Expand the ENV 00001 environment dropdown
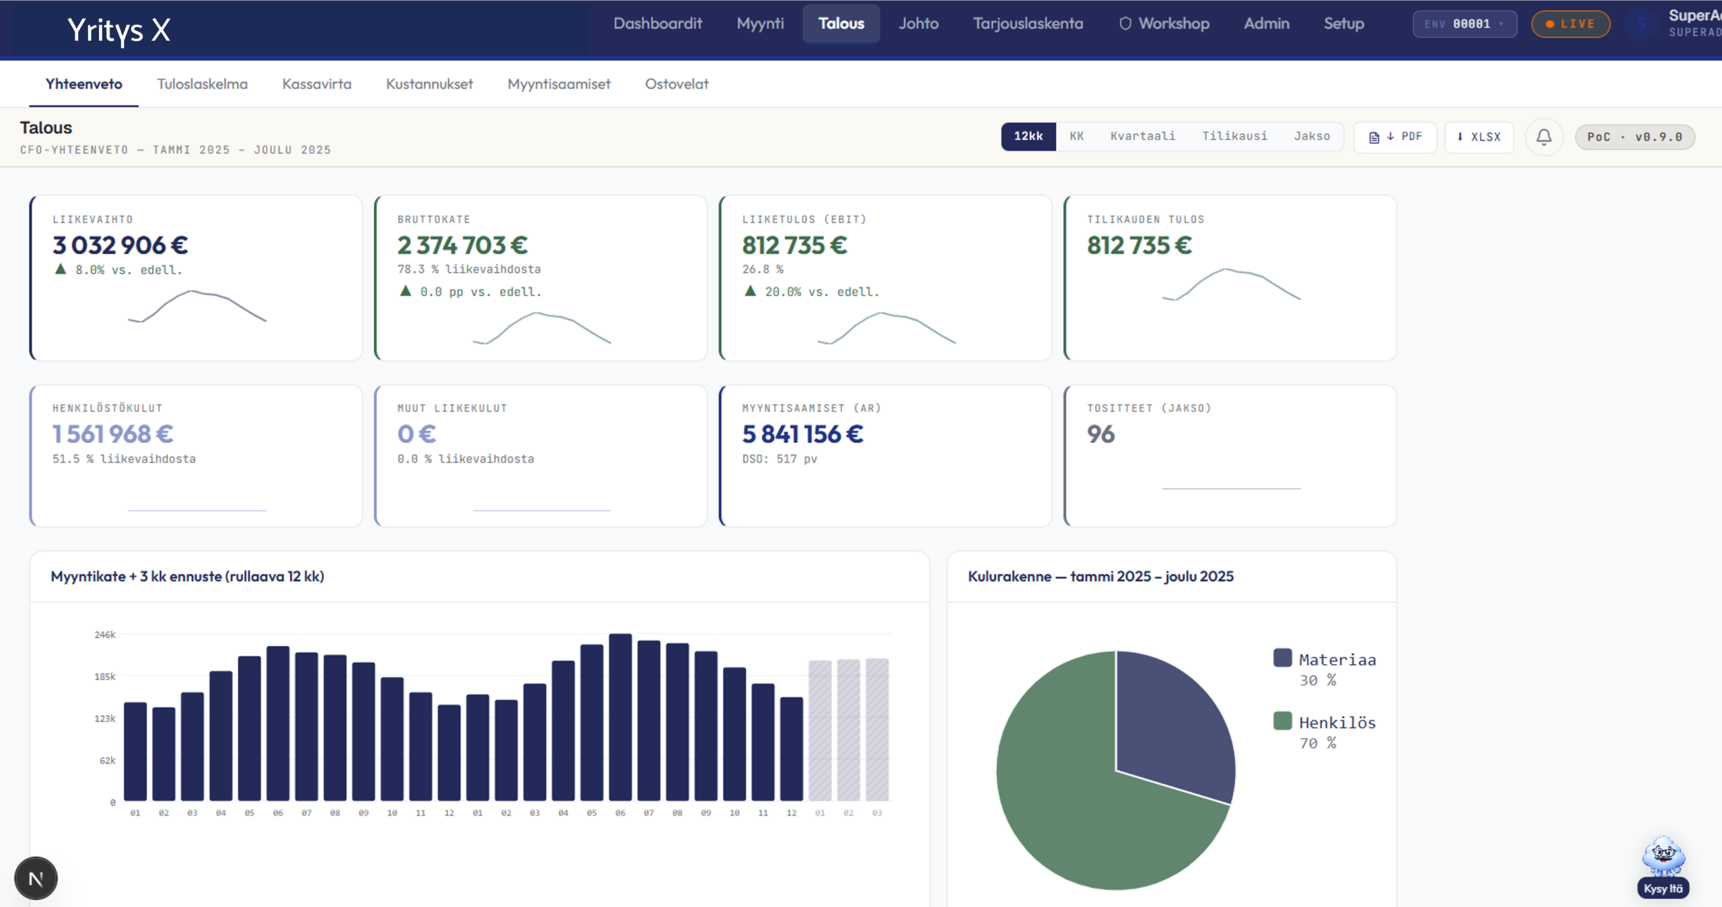 tap(1464, 24)
